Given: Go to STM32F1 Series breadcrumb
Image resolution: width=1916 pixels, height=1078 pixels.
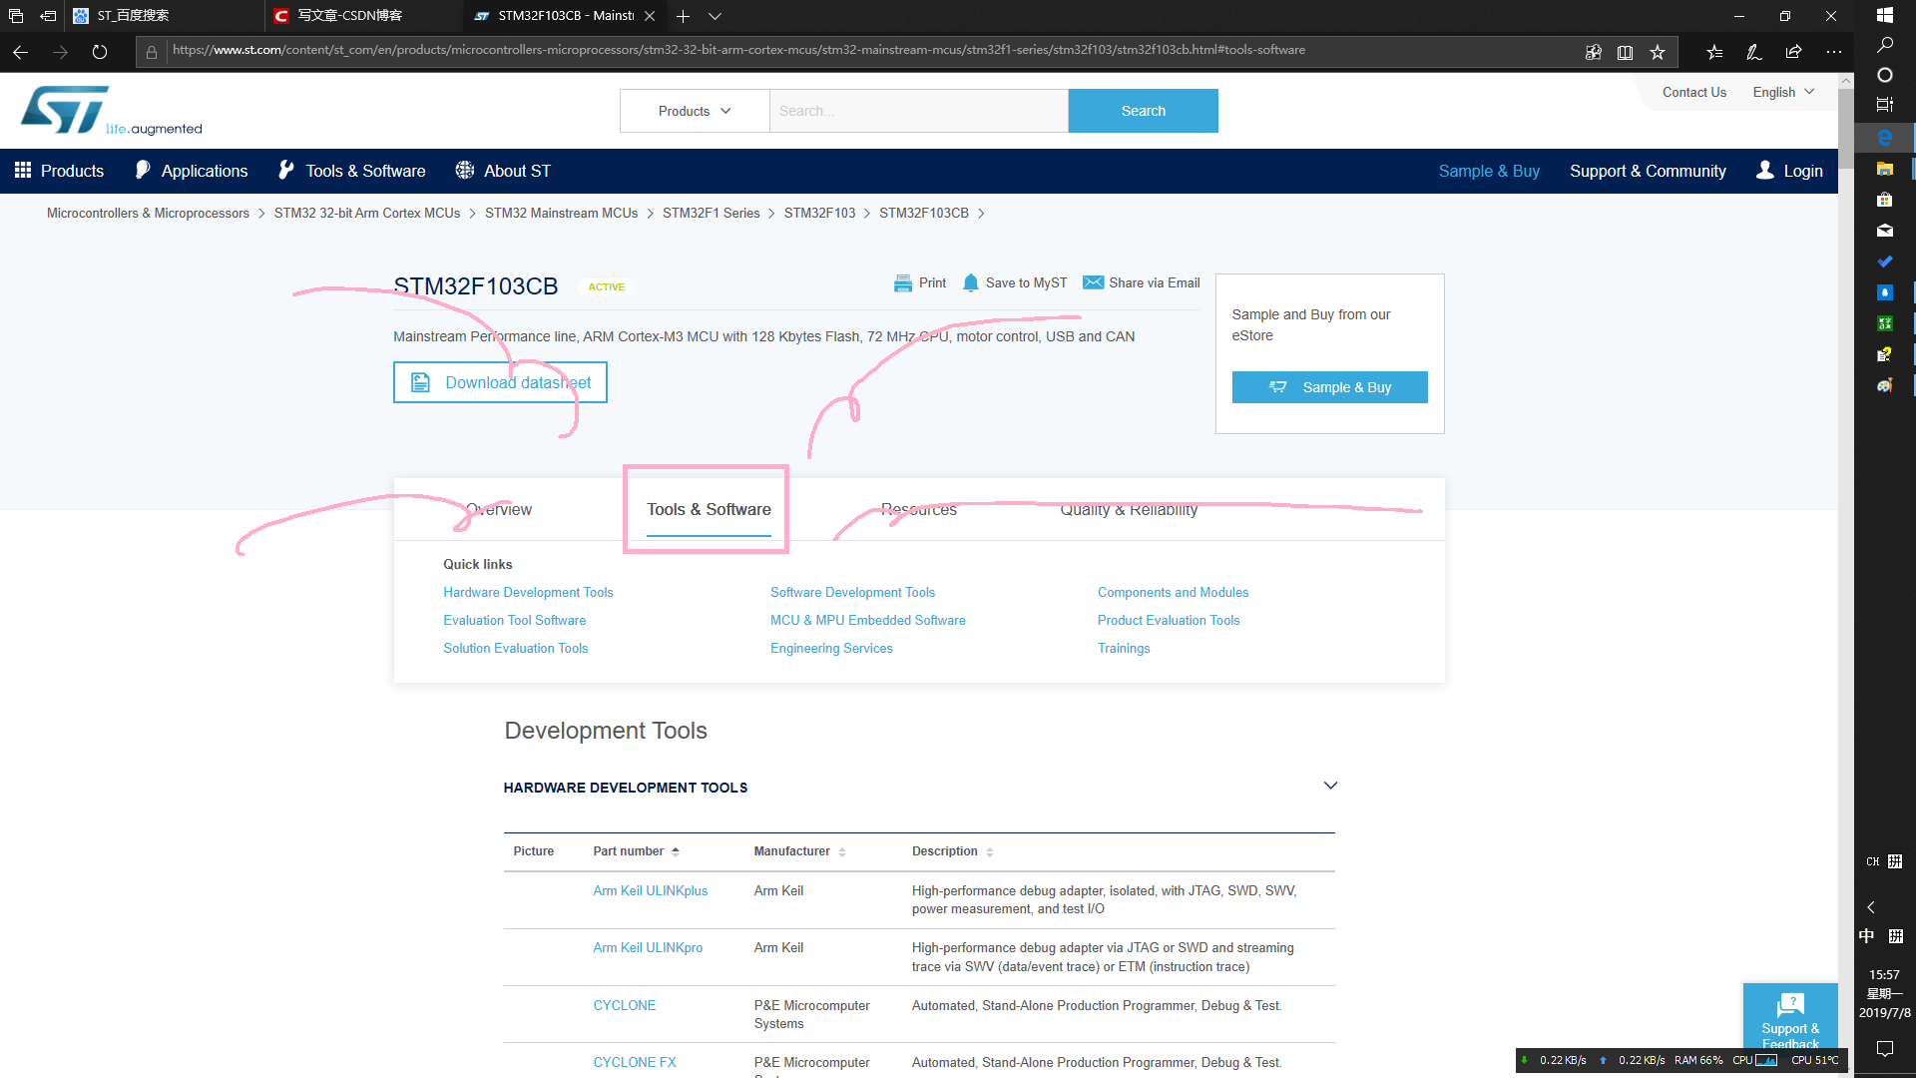Looking at the screenshot, I should coord(711,214).
